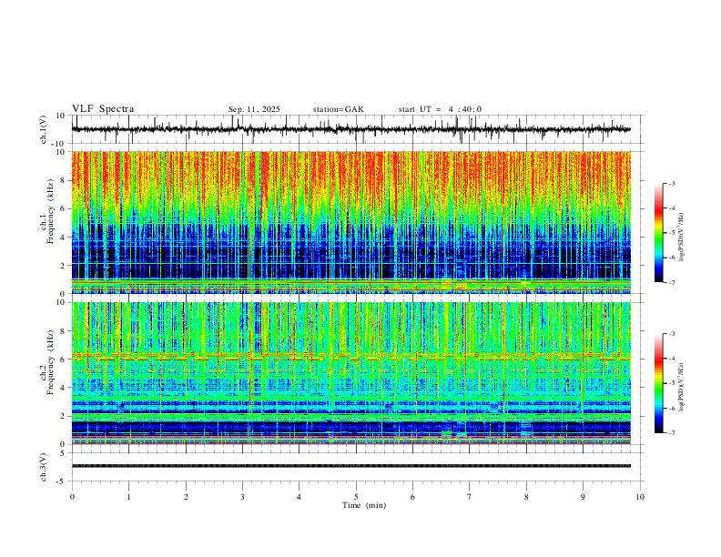This screenshot has height=557, width=721.
Task: Click the "ch.1(V)" waveform axis label
Action: coord(44,129)
